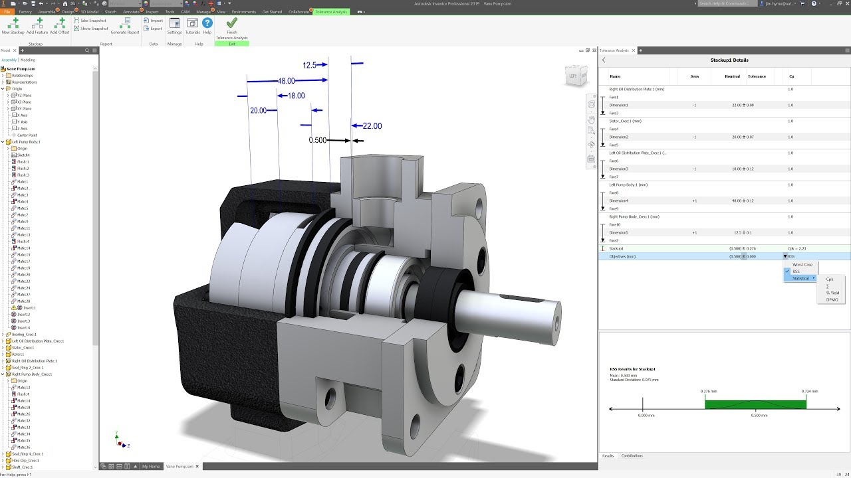Select the Add Offset tool
The image size is (851, 478).
point(59,27)
